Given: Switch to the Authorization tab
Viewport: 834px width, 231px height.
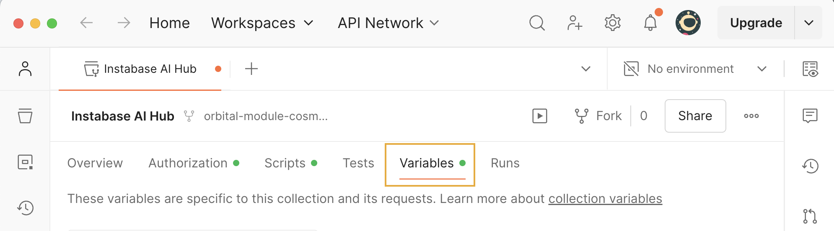Looking at the screenshot, I should (188, 163).
